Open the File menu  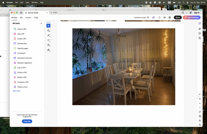(x=16, y=2)
